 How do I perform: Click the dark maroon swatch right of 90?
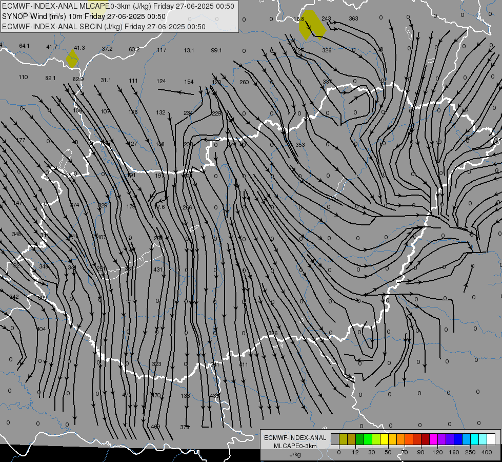pos(426,439)
